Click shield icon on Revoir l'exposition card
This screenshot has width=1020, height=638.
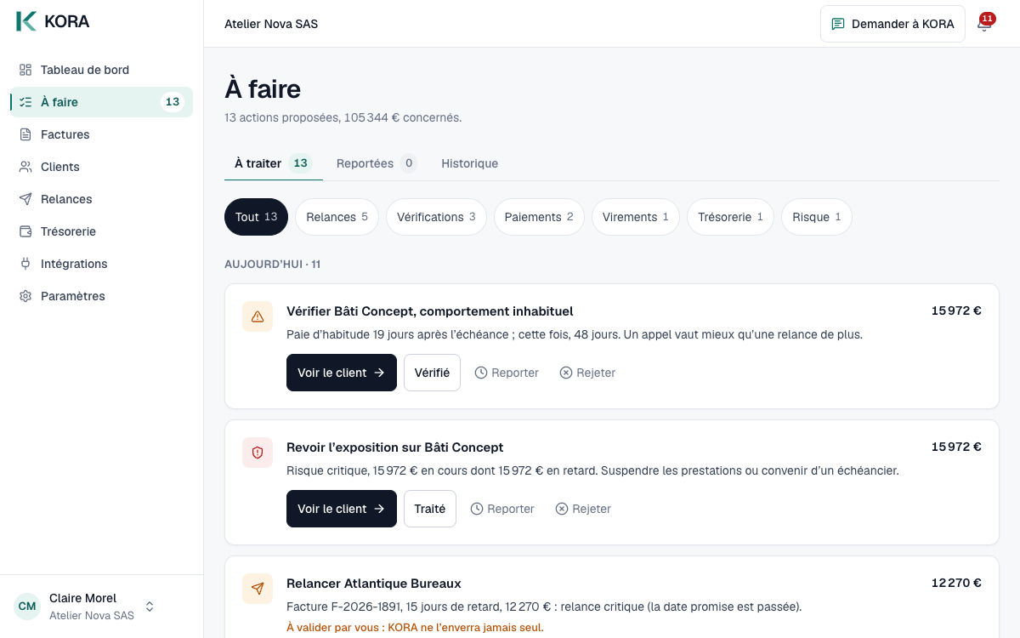pos(258,453)
